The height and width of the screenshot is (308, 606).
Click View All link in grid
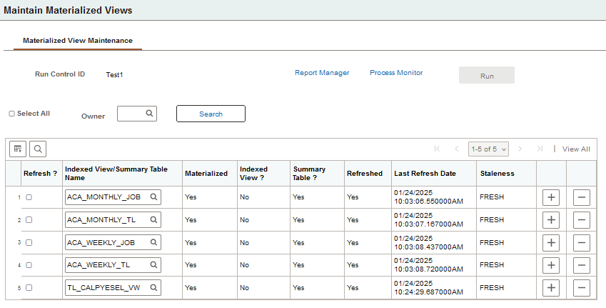coord(576,149)
